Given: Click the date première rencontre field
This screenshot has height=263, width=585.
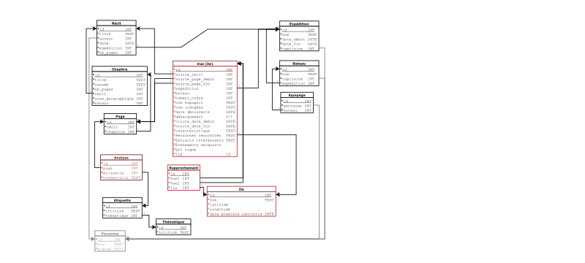Looking at the screenshot, I should click(x=241, y=214).
